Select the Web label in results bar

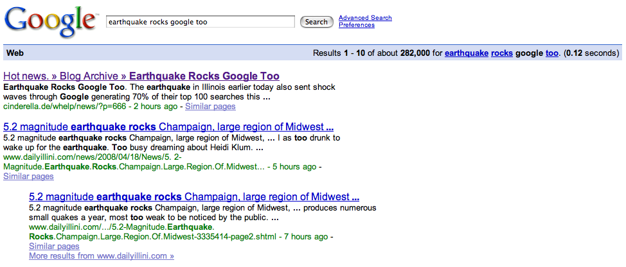pos(15,53)
